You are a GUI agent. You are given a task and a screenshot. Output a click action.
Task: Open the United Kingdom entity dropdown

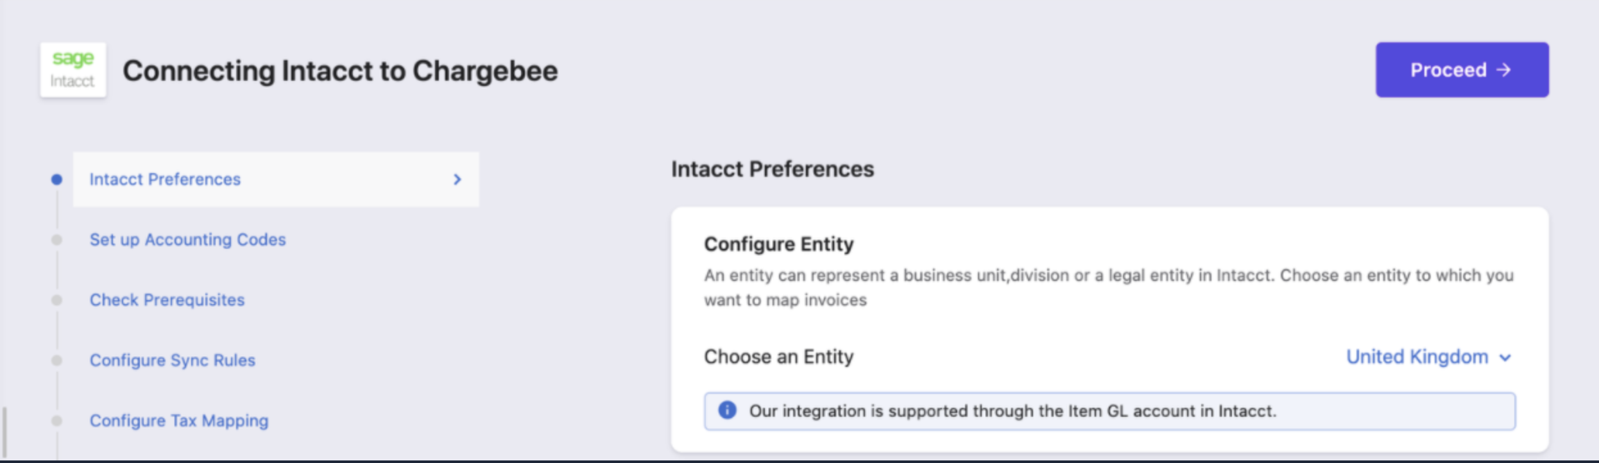(1417, 357)
